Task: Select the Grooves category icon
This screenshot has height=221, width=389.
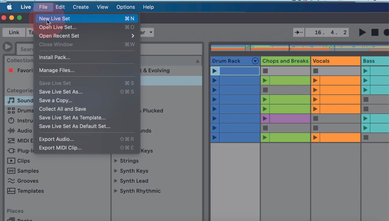Action: pyautogui.click(x=11, y=181)
